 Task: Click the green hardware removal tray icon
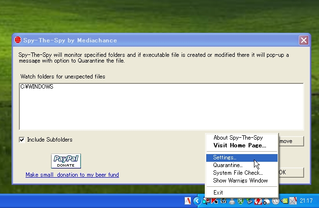click(x=249, y=201)
